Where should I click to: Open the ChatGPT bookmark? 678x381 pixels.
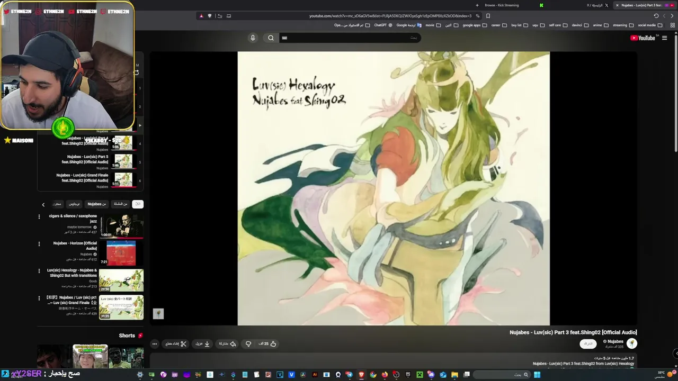pos(382,25)
